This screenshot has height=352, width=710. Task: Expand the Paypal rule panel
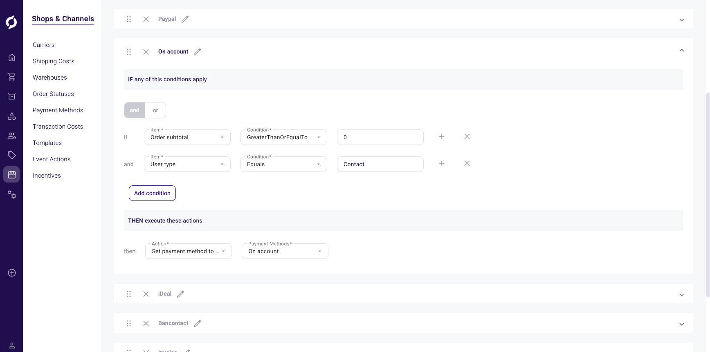[x=682, y=20]
